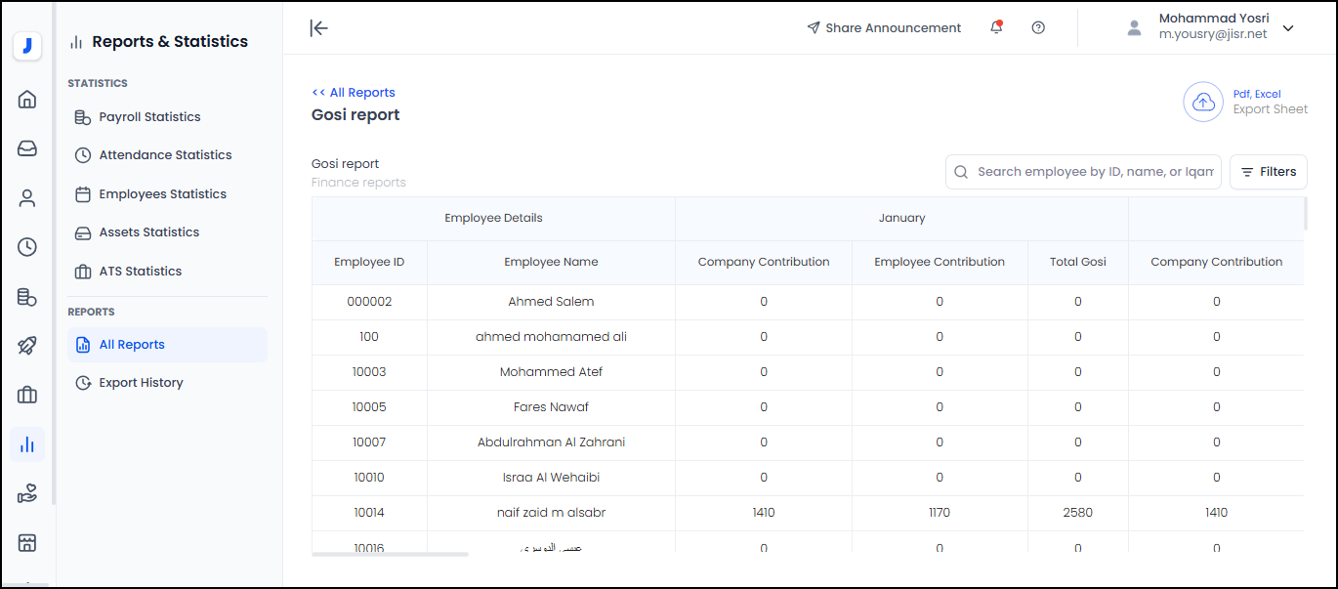Screen dimensions: 1338x589
Task: Open the Filters dropdown button
Action: 1268,172
